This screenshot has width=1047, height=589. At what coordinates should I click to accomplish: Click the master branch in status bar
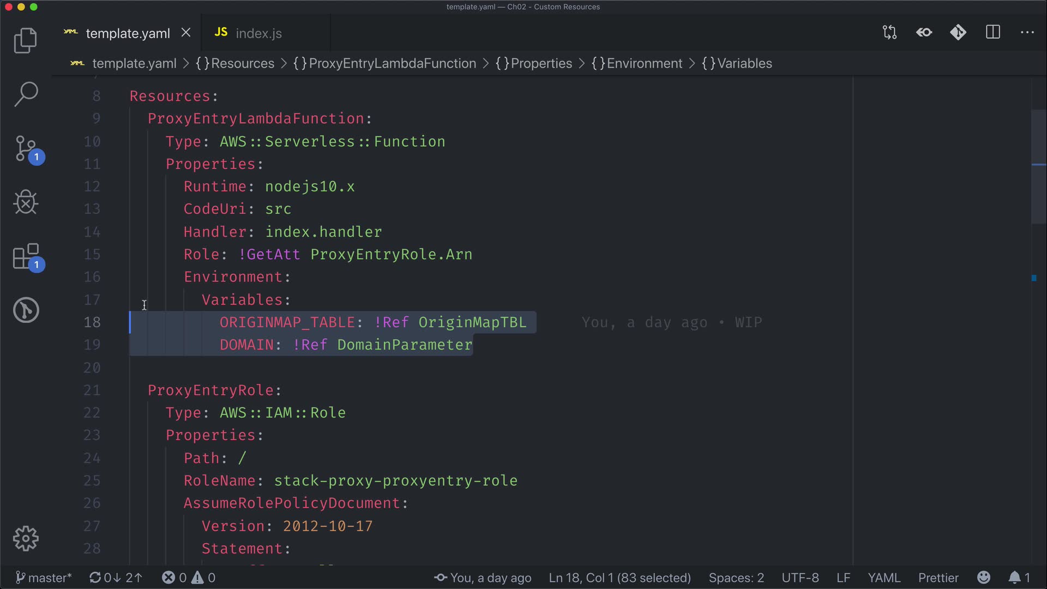pyautogui.click(x=44, y=578)
